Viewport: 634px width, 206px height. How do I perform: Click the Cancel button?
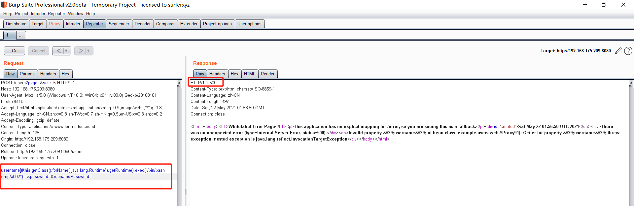tap(39, 51)
